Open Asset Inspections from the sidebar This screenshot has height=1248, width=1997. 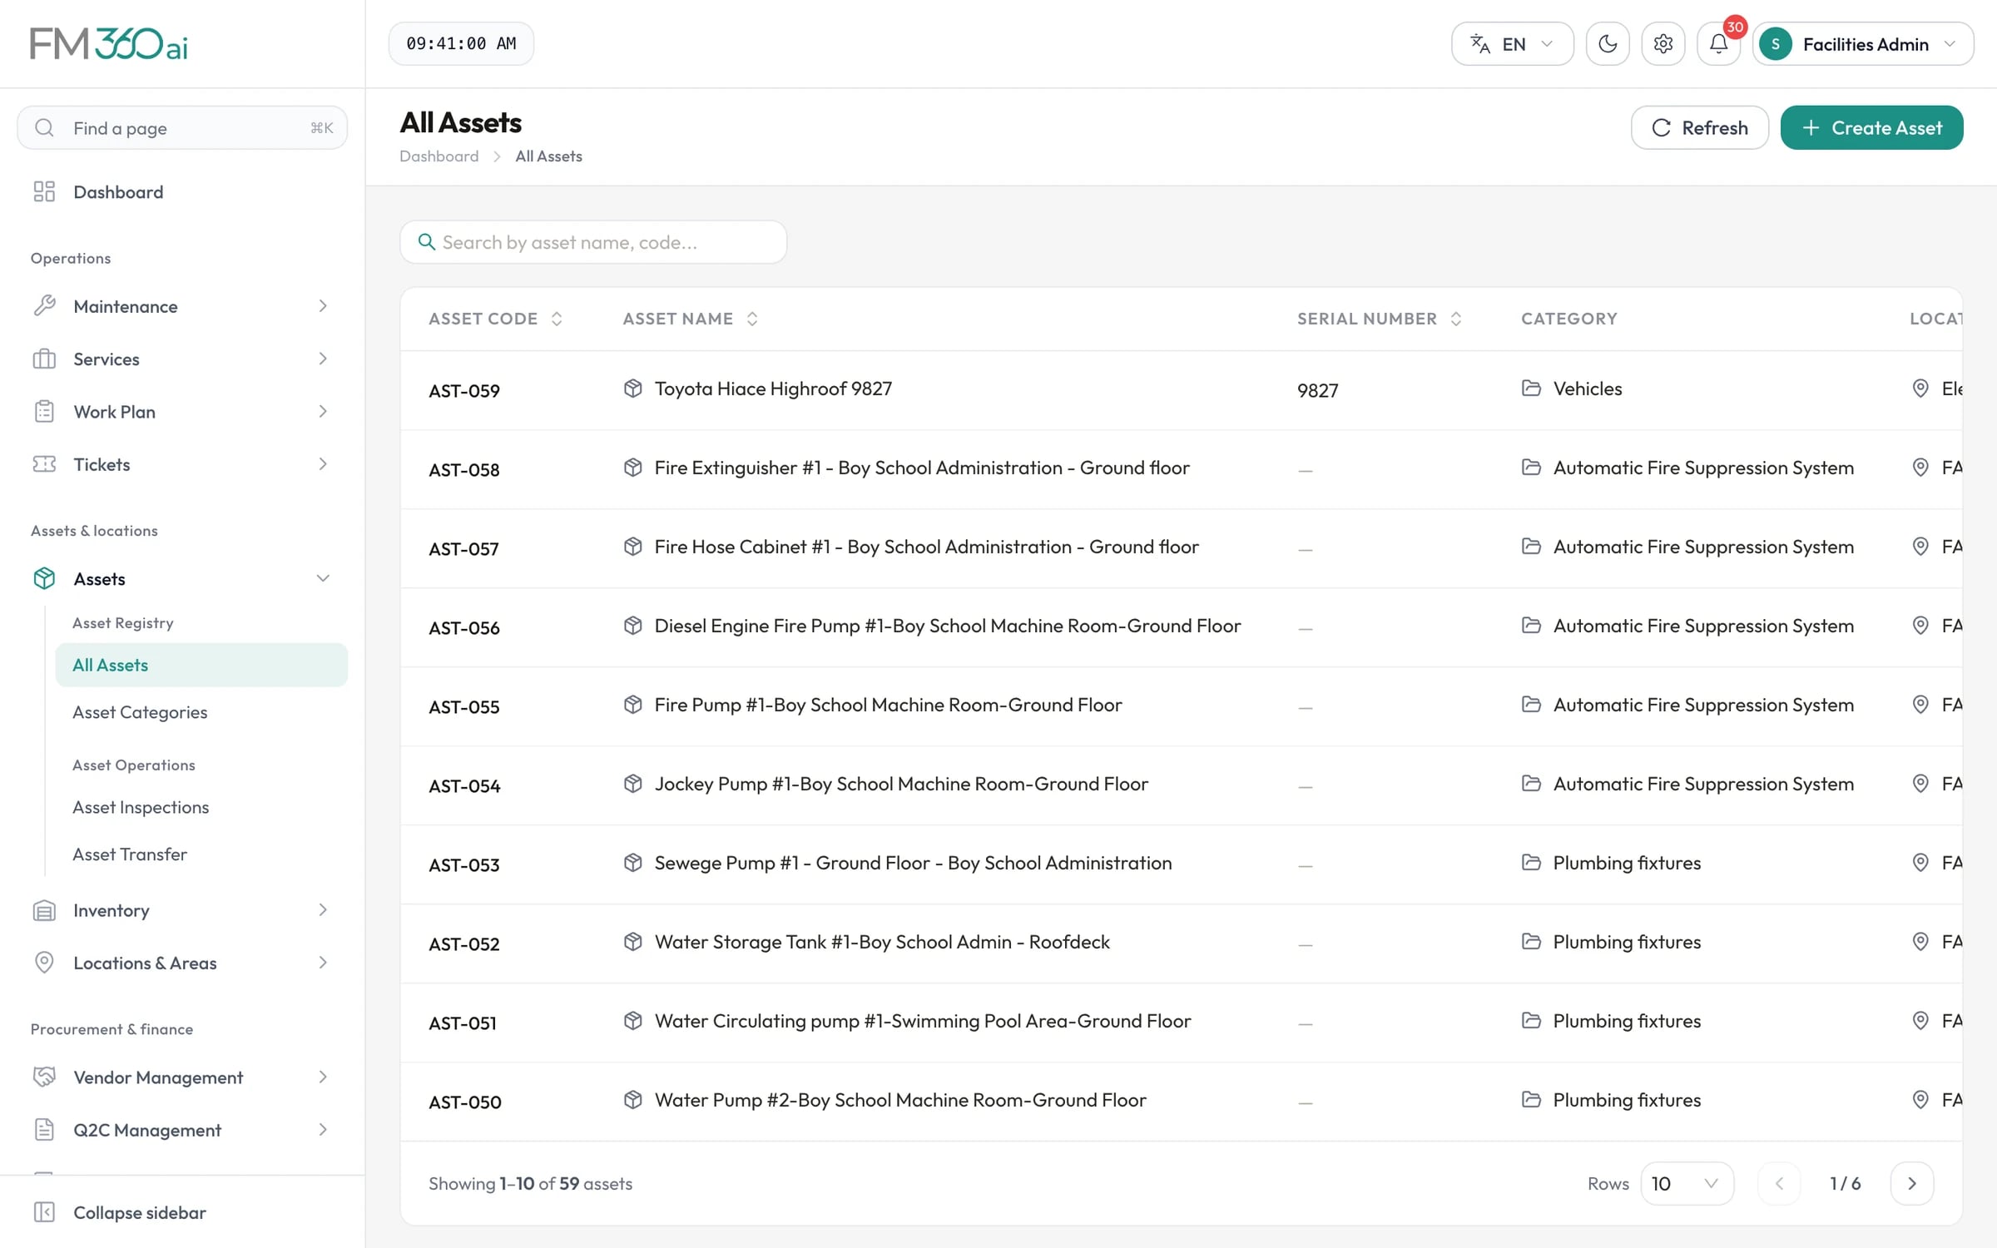coord(141,807)
